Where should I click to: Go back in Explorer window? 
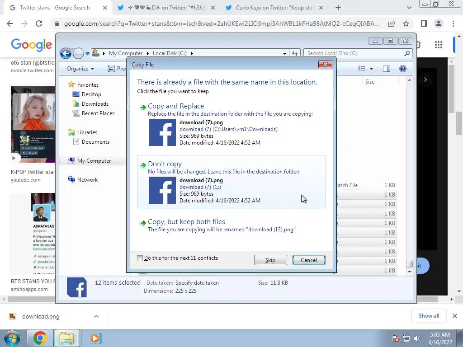click(66, 53)
